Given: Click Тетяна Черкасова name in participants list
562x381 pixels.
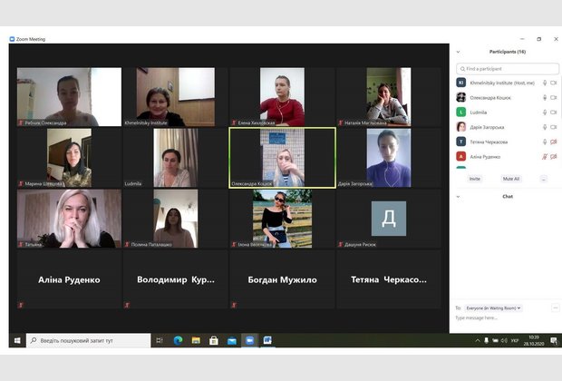Looking at the screenshot, I should pos(489,142).
